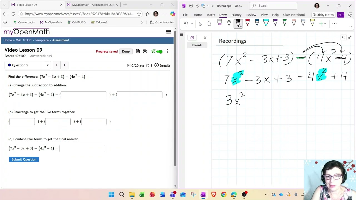Print the assessment
The image size is (356, 200).
coord(145,51)
